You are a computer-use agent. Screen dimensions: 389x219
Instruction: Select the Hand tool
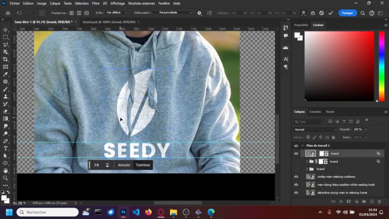5,171
